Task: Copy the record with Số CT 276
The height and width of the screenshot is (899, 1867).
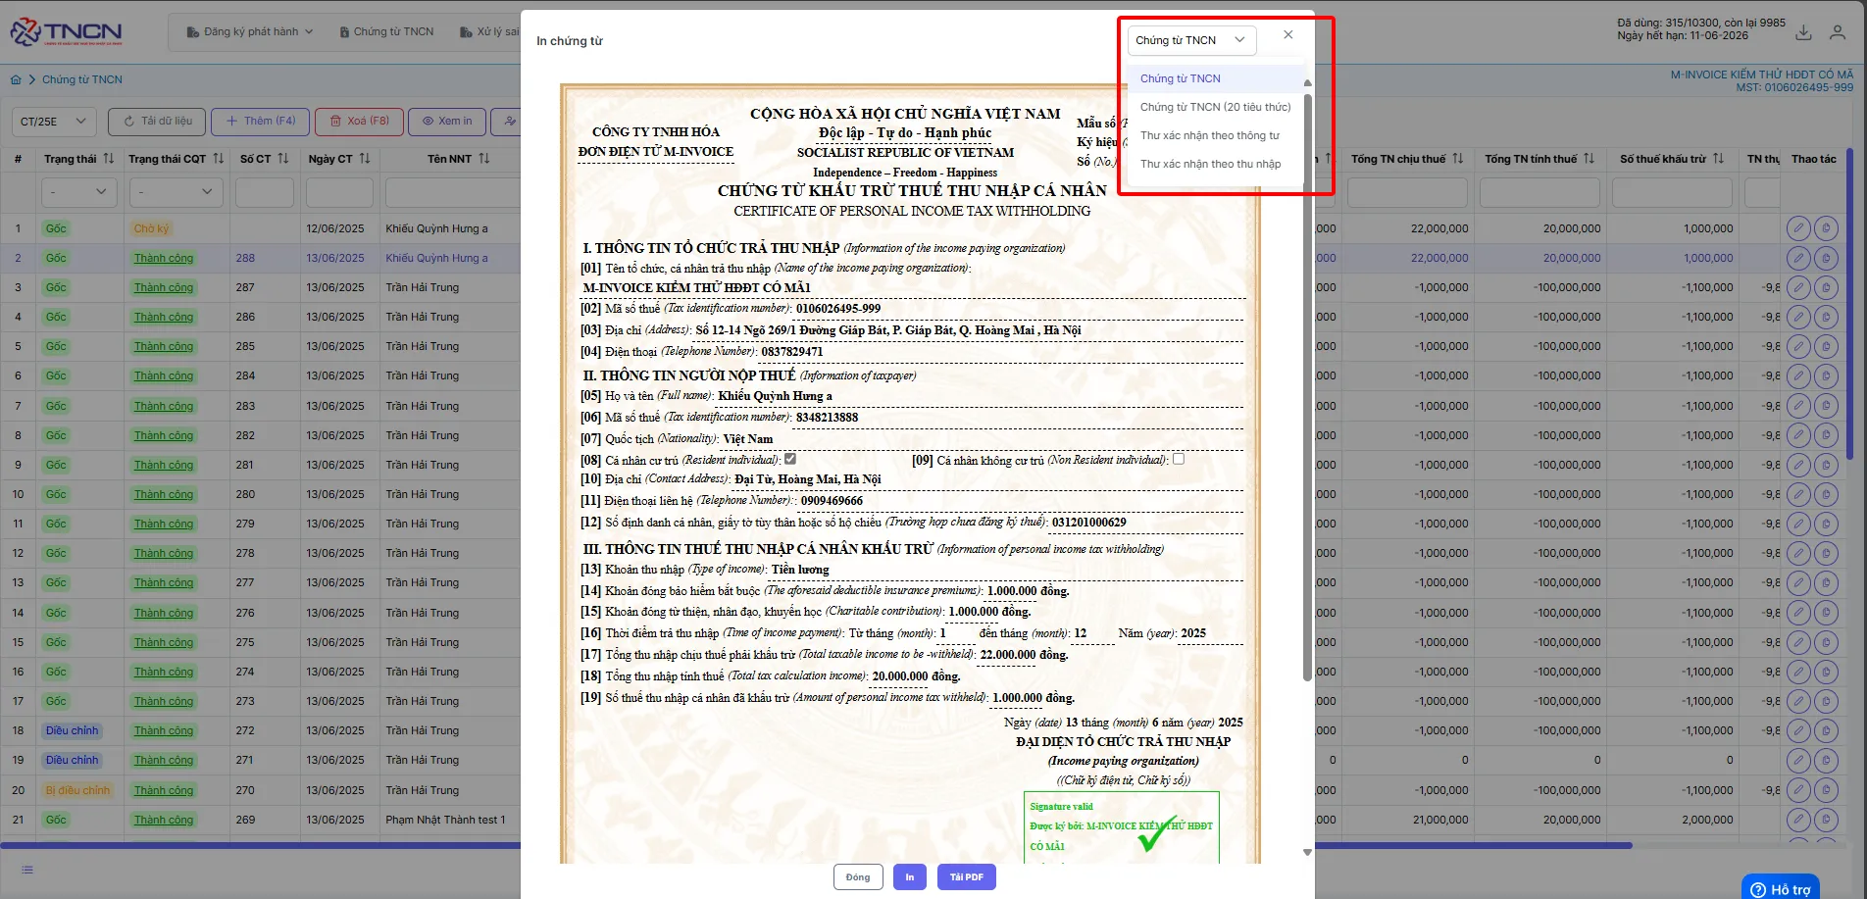Action: click(x=1826, y=613)
